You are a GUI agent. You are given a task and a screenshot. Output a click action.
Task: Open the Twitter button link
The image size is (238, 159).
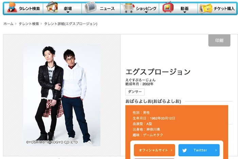coord(199,150)
